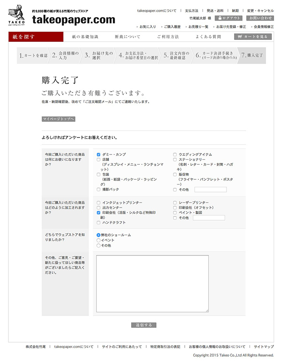Uncheck the ダミー・カンプ checkbox
This screenshot has width=282, height=362.
pos(98,154)
